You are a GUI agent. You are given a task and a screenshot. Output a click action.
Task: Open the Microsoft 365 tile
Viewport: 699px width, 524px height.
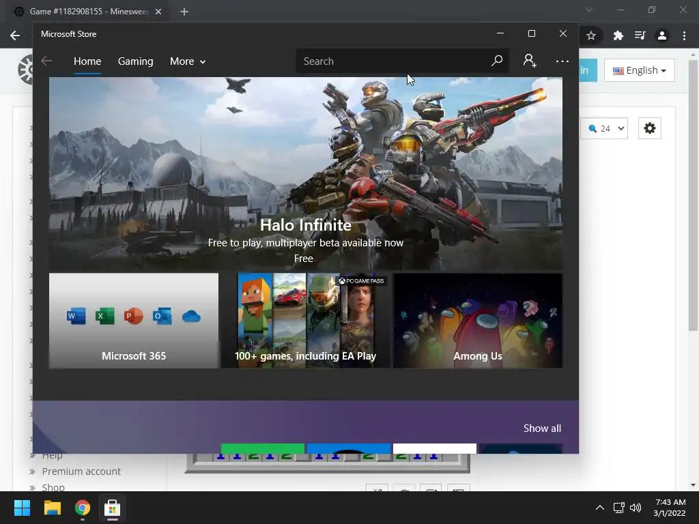click(x=134, y=321)
